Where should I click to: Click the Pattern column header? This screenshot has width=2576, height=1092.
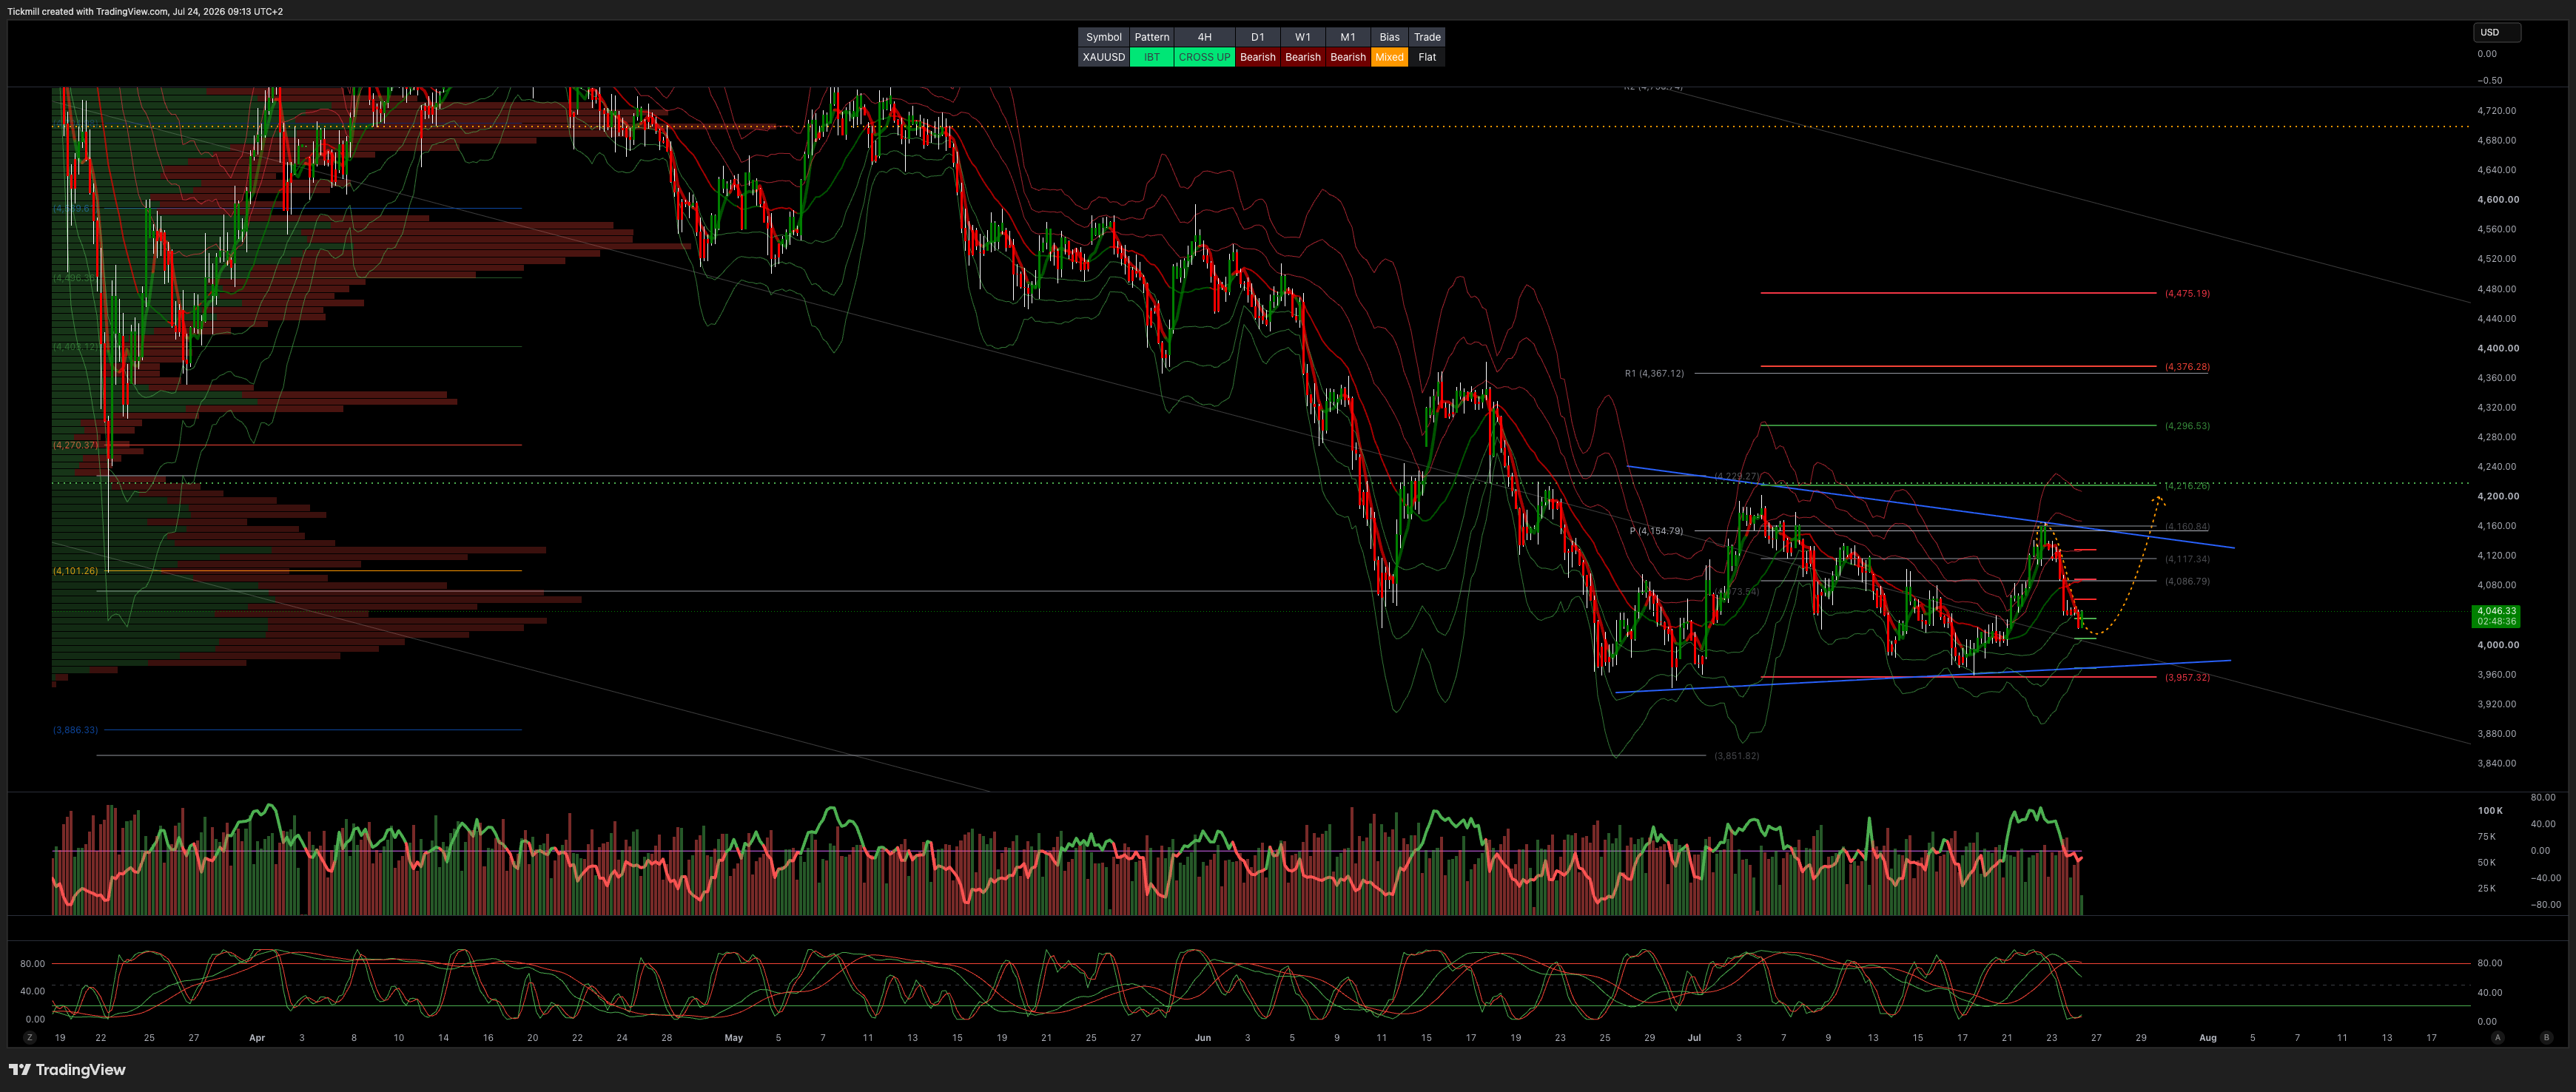point(1152,37)
